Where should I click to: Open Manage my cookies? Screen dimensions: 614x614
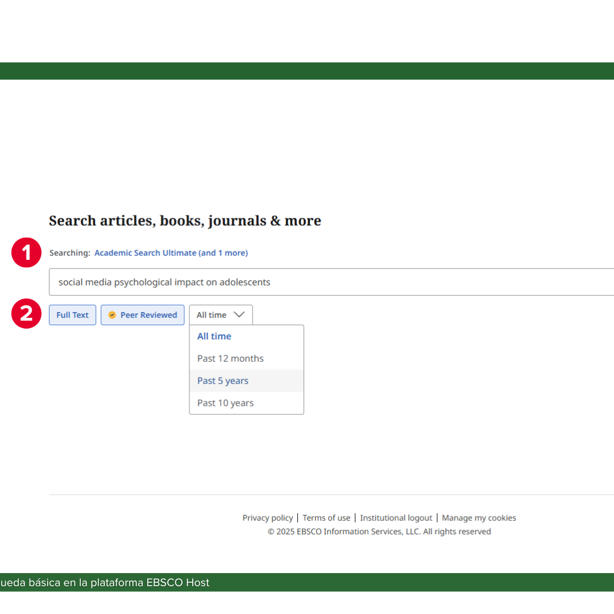479,517
